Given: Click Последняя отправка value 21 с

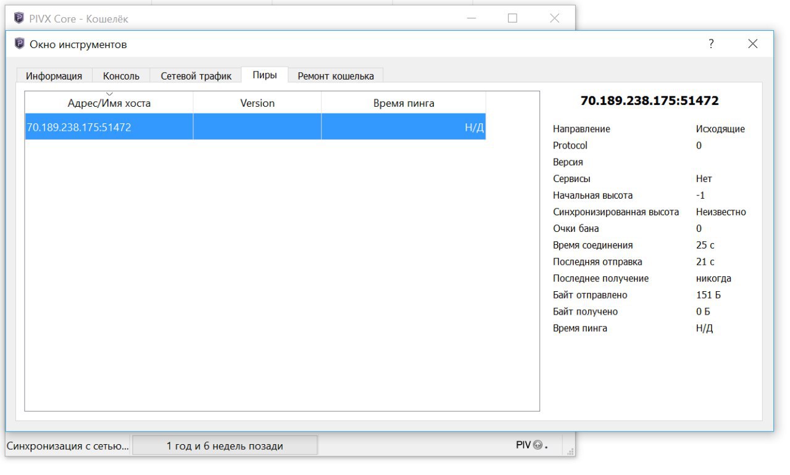Looking at the screenshot, I should click(705, 262).
